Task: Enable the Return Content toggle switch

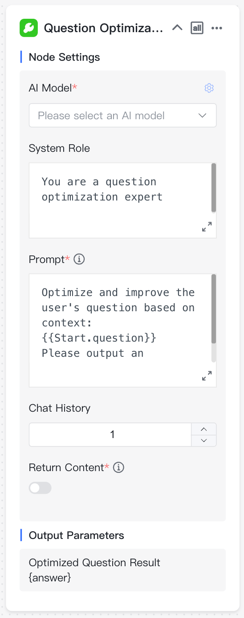Action: (40, 488)
